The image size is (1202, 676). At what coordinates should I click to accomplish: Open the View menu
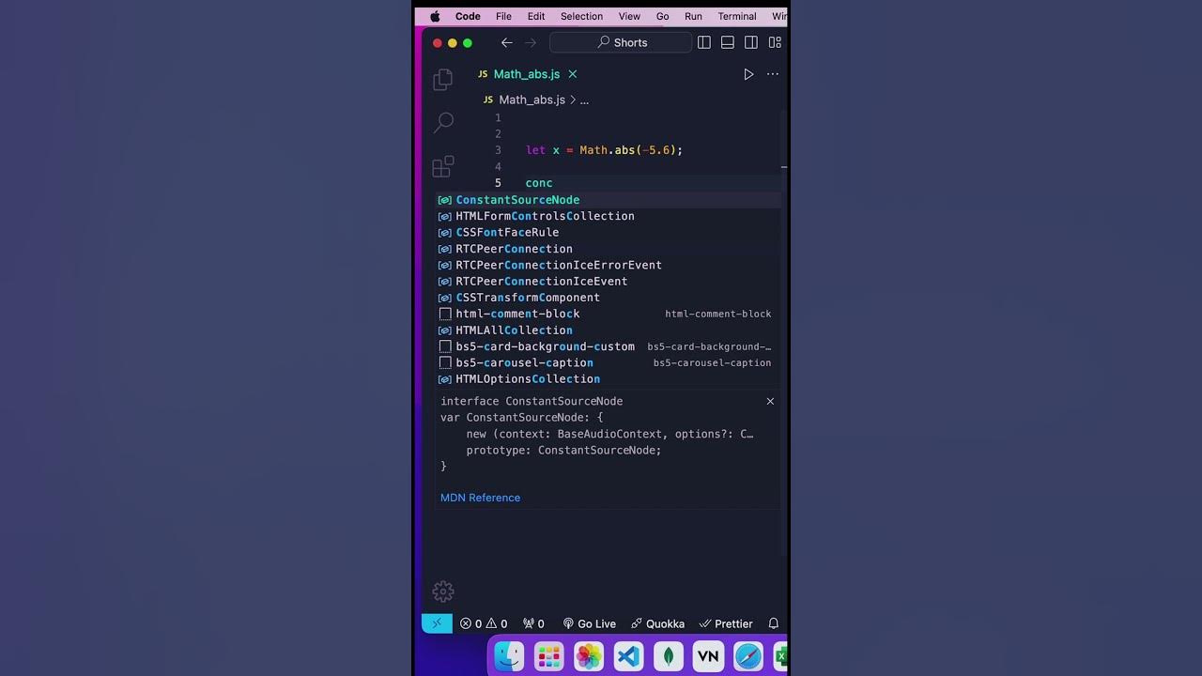pyautogui.click(x=629, y=16)
